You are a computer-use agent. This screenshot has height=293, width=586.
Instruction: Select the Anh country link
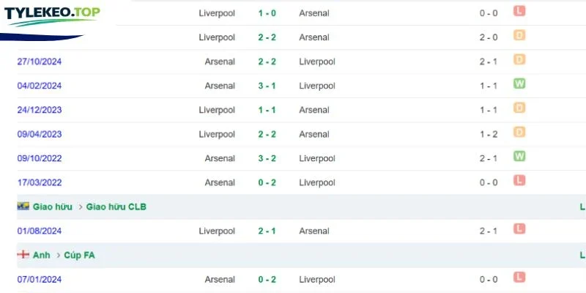[x=42, y=255]
